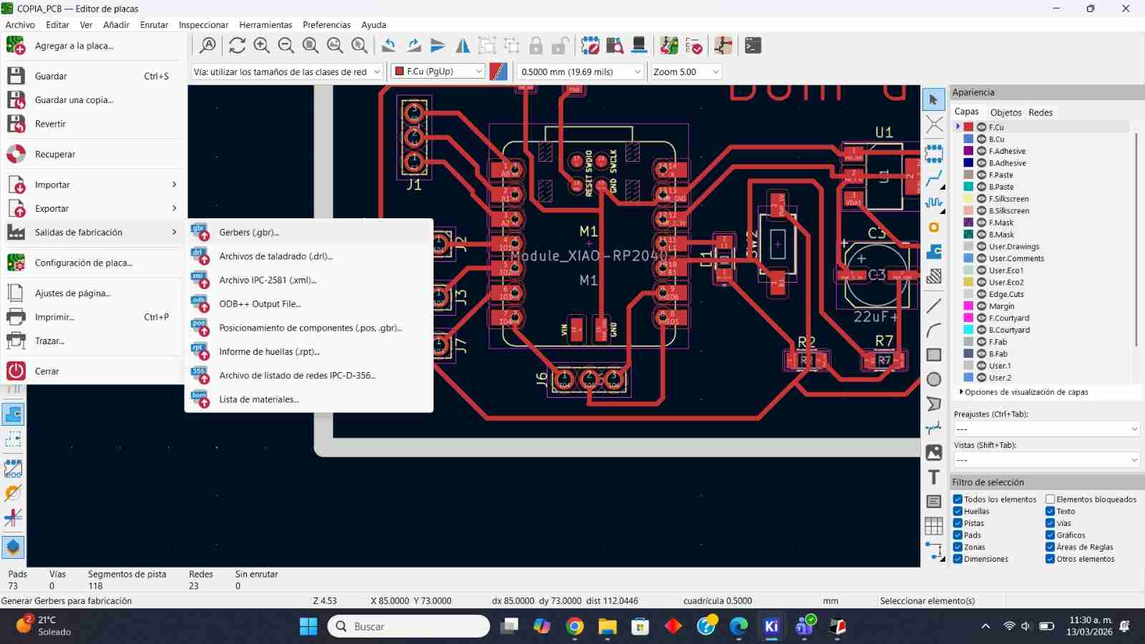Screen dimensions: 1145x644
Task: Toggle visibility of Edge.Cuts layer
Action: point(981,294)
